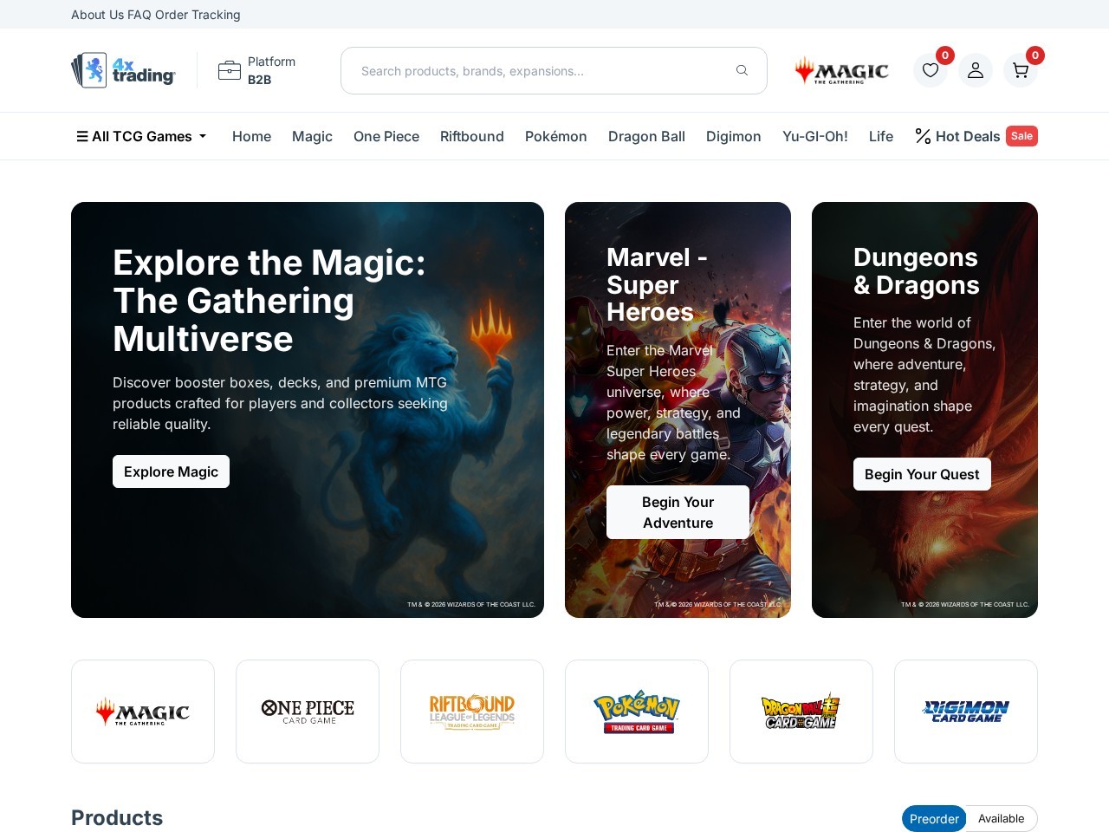Screen dimensions: 1109x832
Task: Click the Explore Magic button
Action: pos(171,471)
